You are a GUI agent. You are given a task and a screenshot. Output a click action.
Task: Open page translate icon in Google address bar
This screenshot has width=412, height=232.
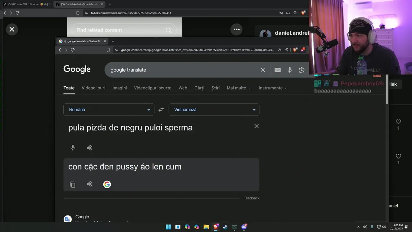(280, 50)
